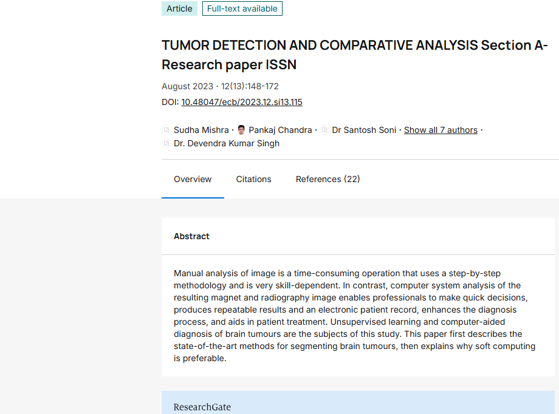The image size is (559, 414).
Task: Open Sudha Mishra's author profile
Action: tap(201, 130)
